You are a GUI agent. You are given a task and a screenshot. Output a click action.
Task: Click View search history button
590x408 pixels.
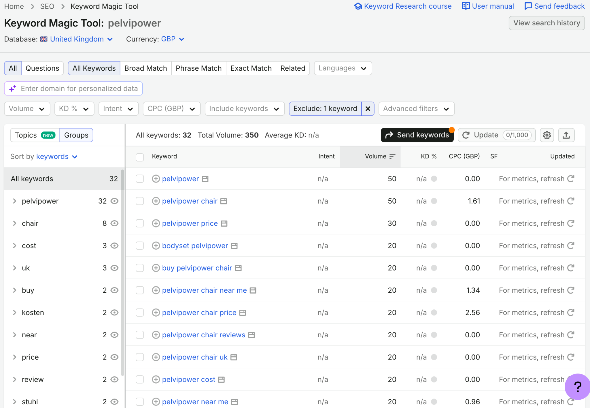[546, 23]
